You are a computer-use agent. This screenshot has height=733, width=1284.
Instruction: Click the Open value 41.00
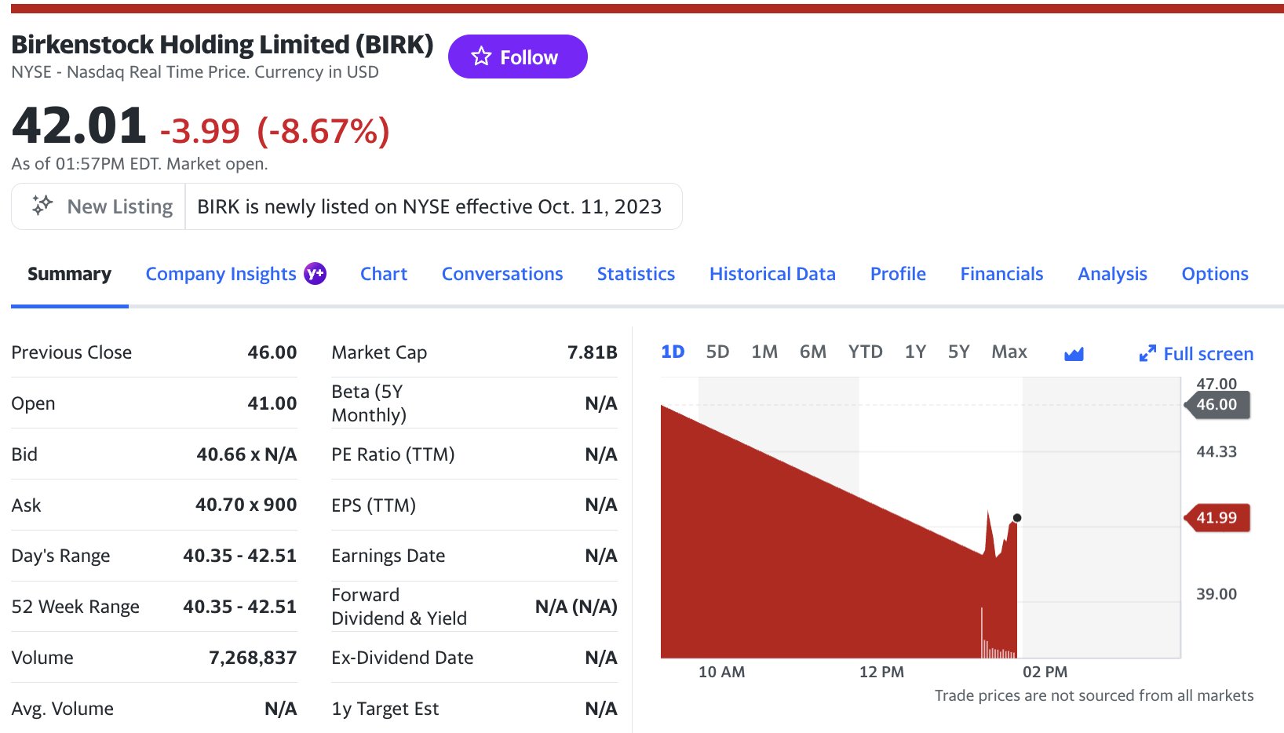[x=272, y=403]
